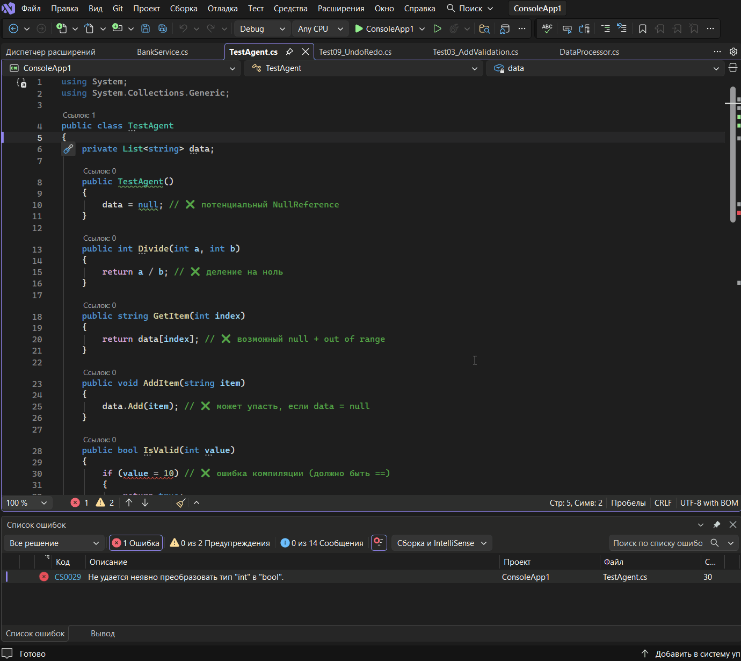Click the Save All toolbar icon
Screen dimensions: 741x661
[162, 29]
